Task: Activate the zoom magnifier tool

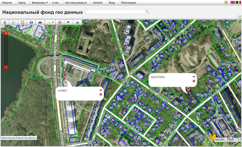Action: pyautogui.click(x=14, y=22)
